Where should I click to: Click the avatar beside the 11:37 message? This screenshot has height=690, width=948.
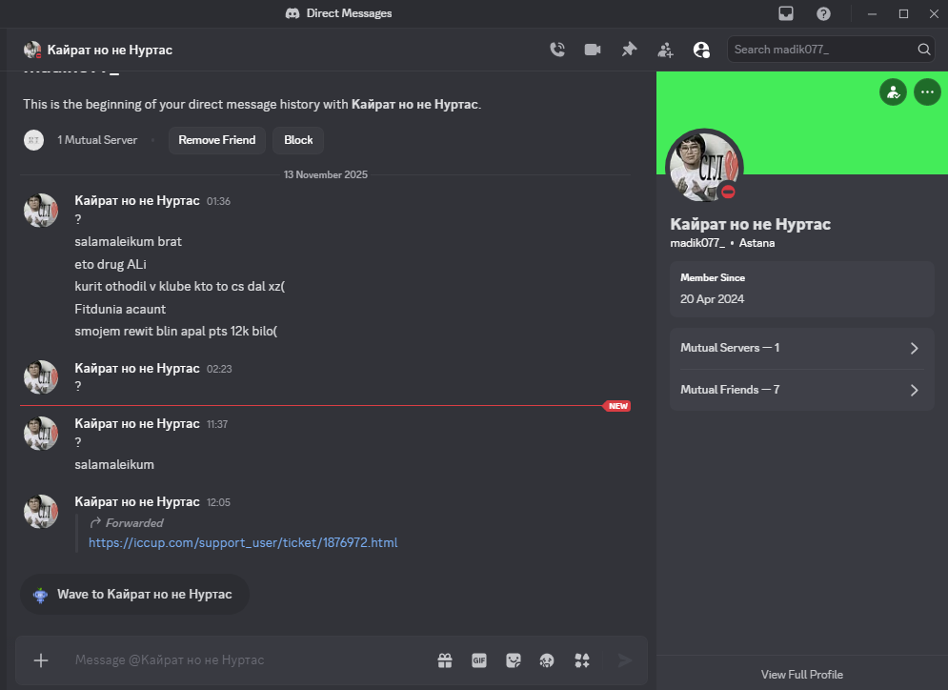41,433
